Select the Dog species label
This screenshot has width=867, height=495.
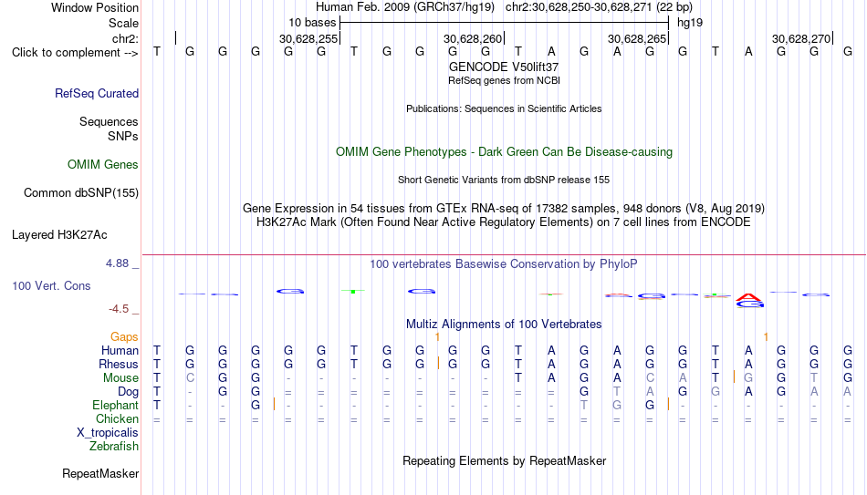point(129,392)
